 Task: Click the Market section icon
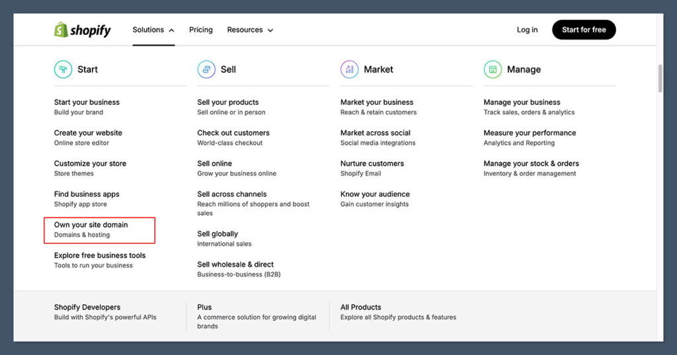pos(349,69)
